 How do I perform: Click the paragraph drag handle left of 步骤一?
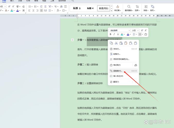click(x=72, y=40)
